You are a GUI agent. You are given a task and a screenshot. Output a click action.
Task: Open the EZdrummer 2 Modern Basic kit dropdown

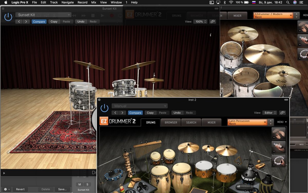tap(273, 15)
